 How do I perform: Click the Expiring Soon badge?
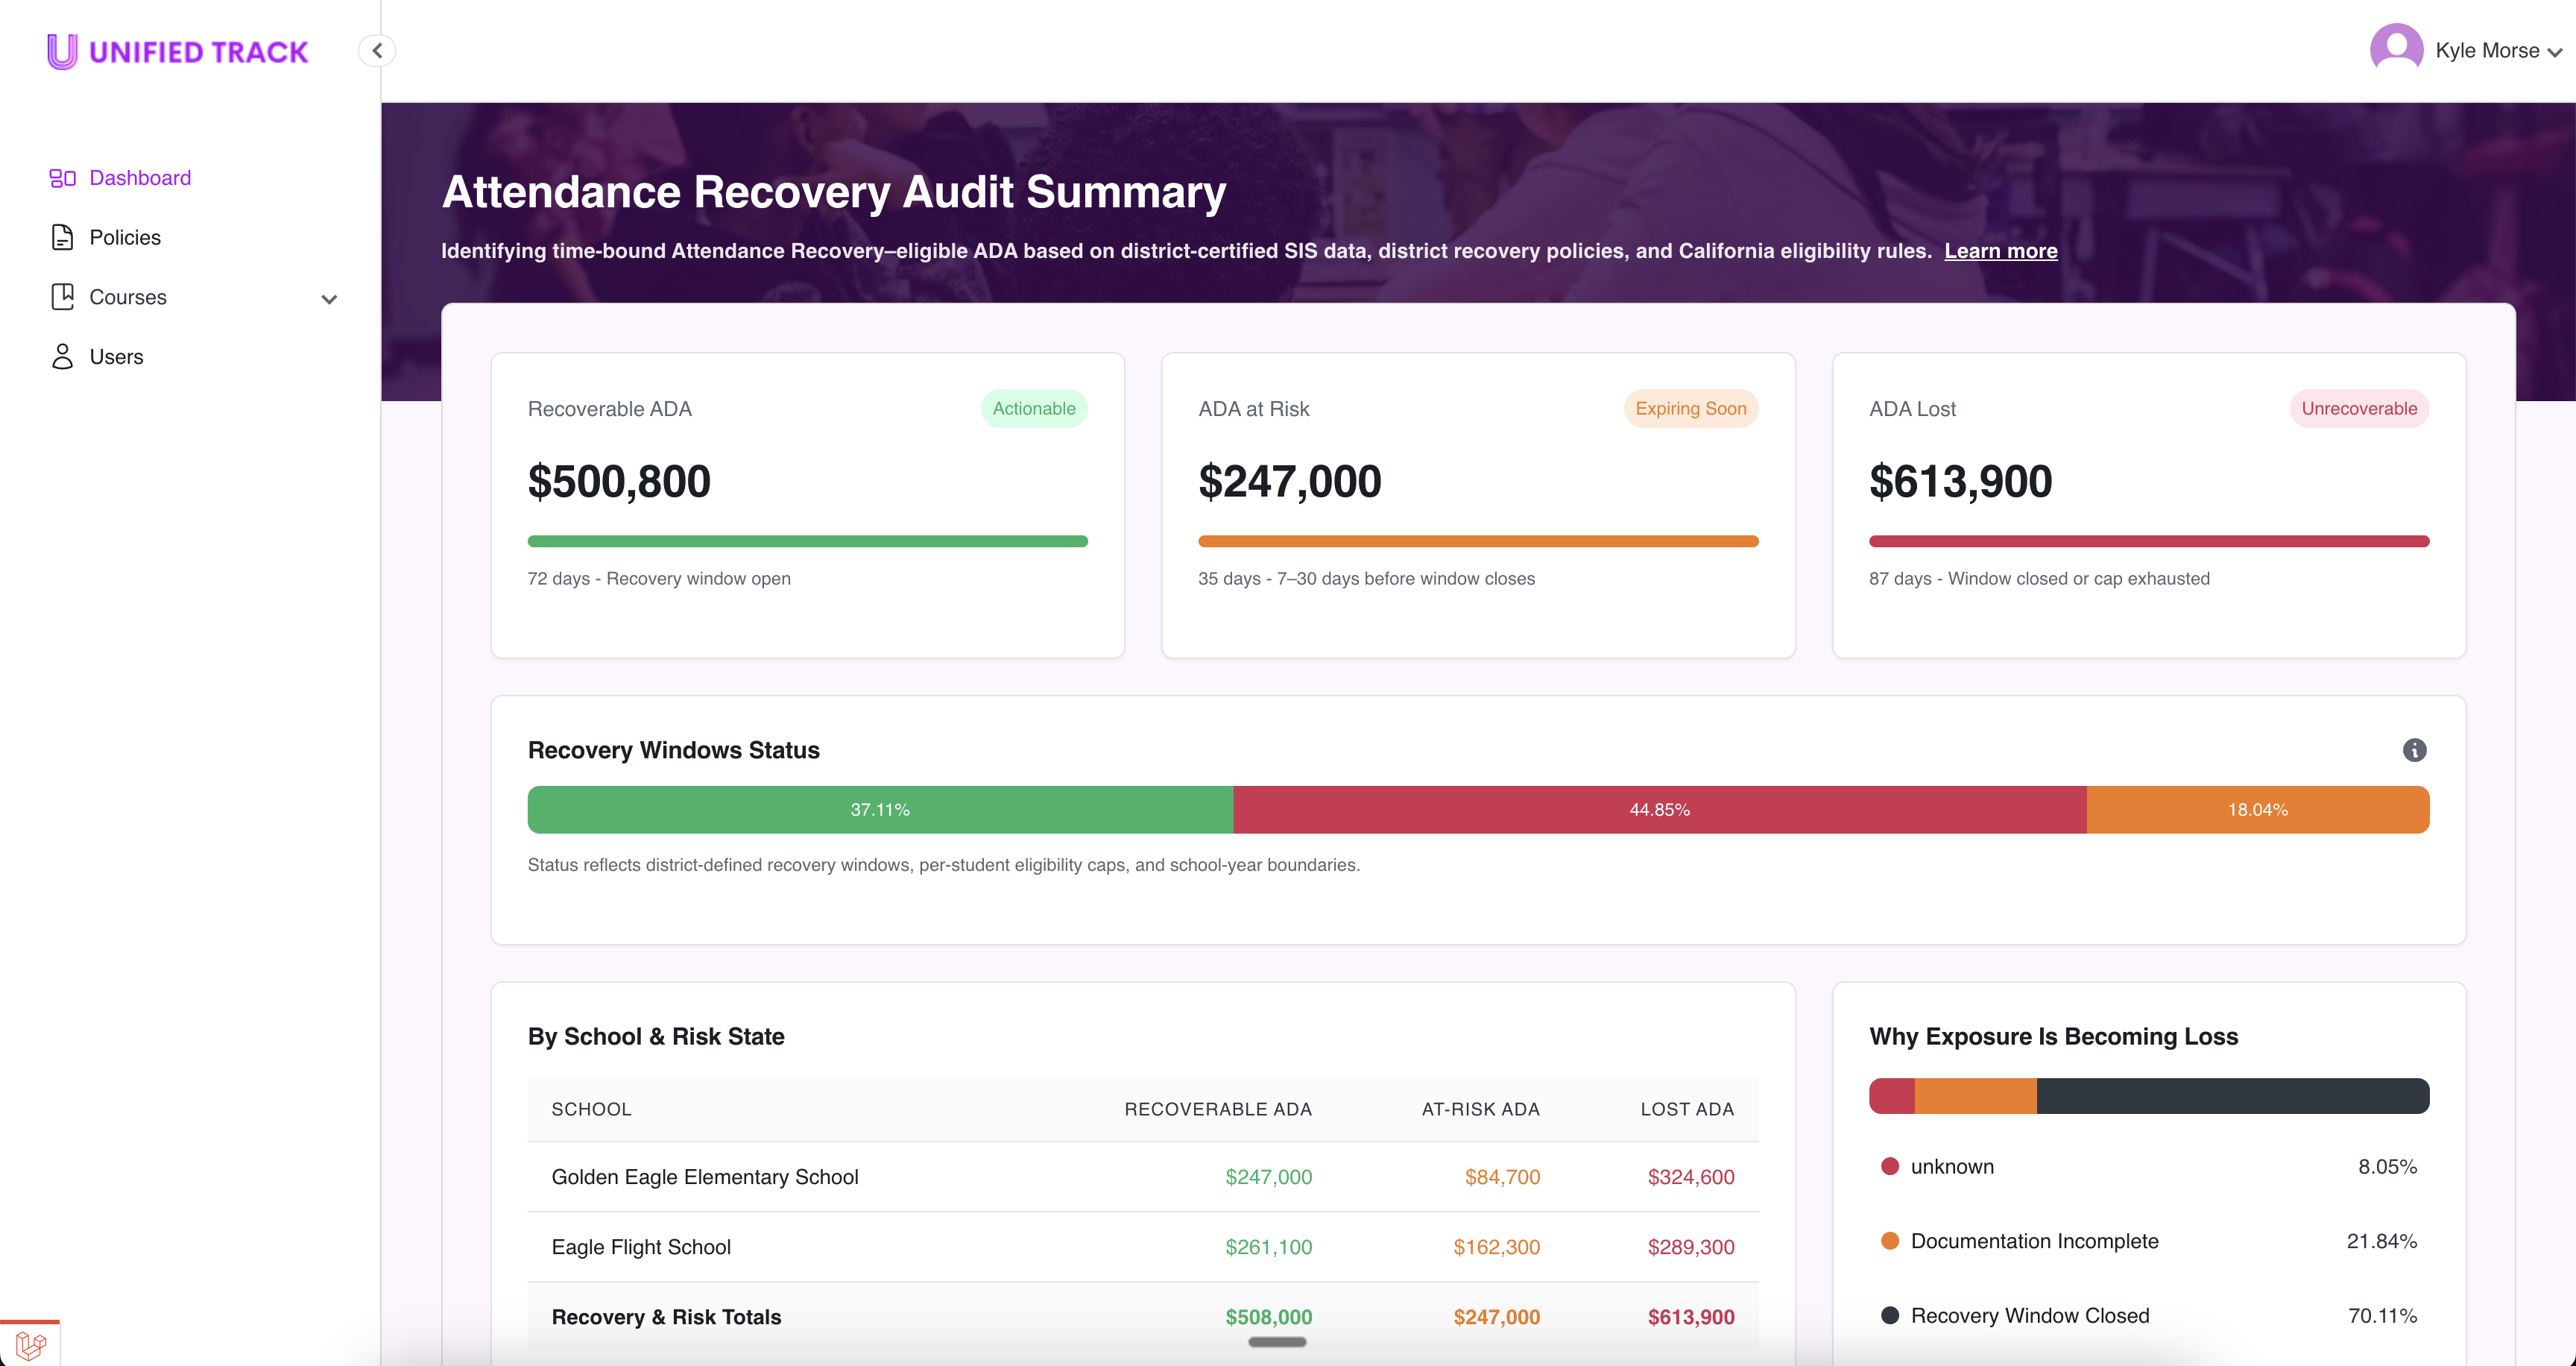pos(1690,409)
